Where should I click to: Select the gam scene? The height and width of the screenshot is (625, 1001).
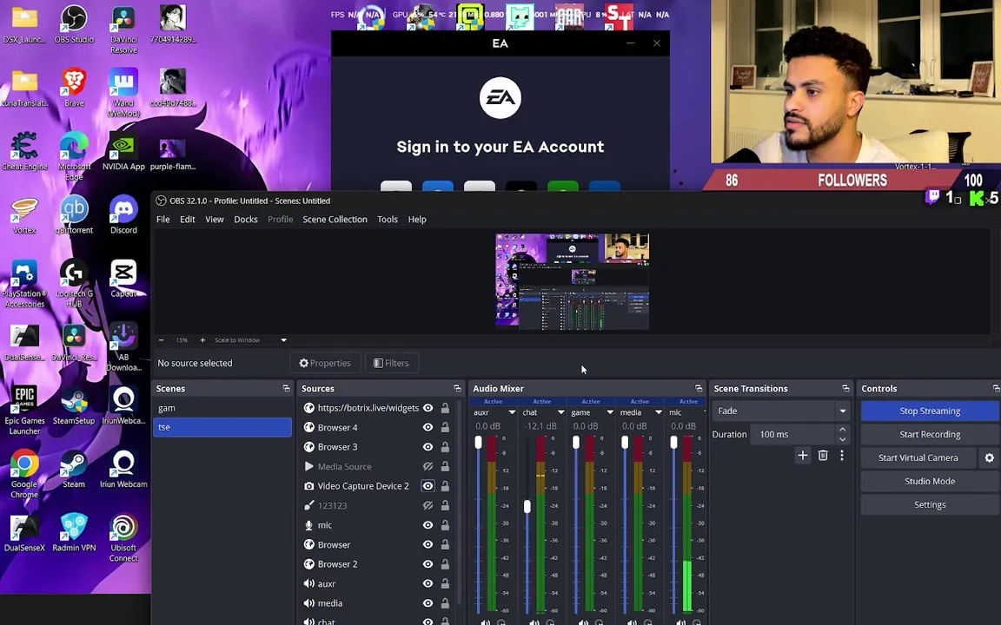[222, 408]
